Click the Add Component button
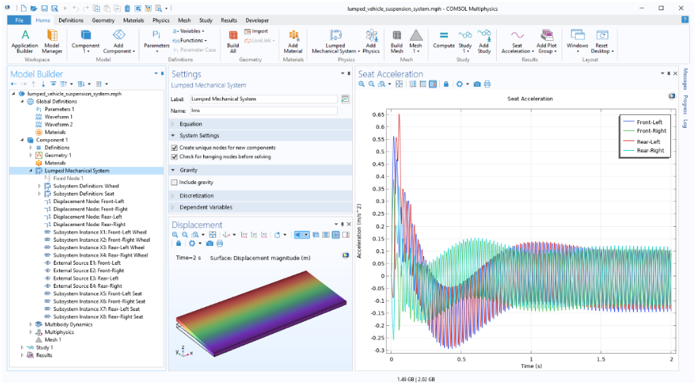This screenshot has height=383, width=698. (x=118, y=41)
